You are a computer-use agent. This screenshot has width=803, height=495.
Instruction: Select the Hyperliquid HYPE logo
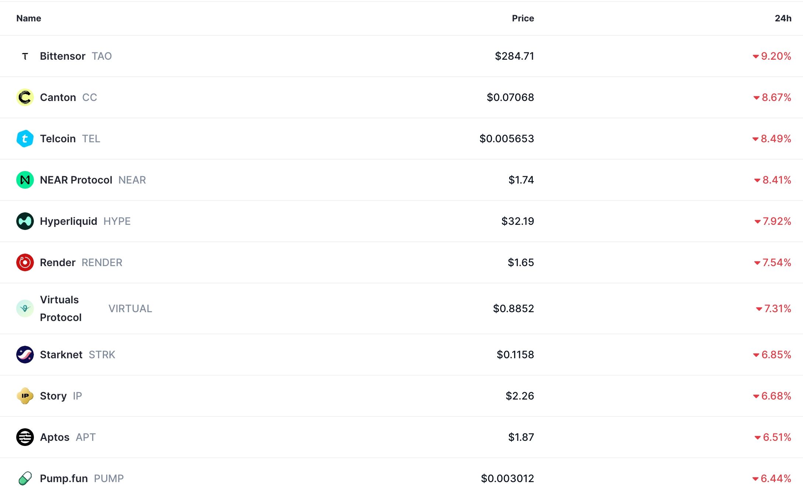[x=25, y=221]
